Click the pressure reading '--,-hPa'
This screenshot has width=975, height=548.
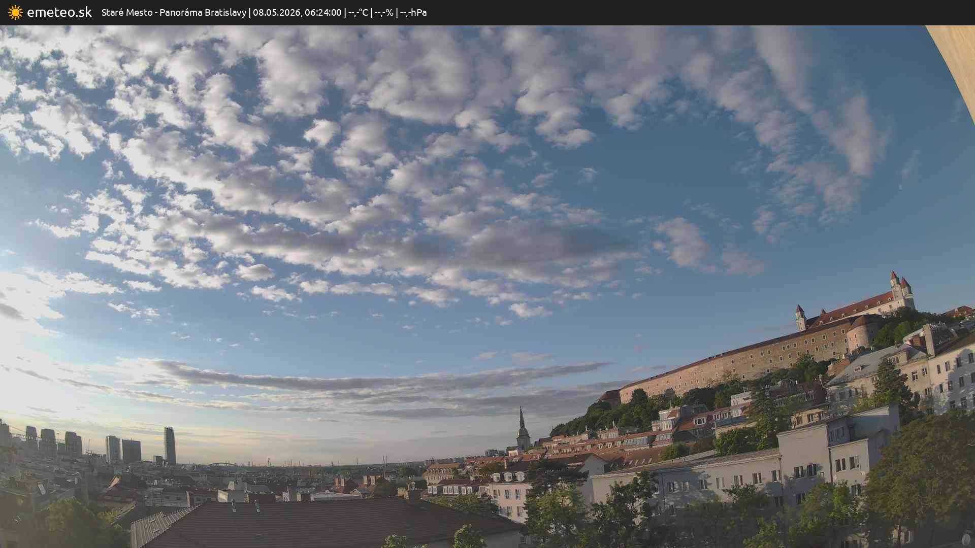pos(413,12)
